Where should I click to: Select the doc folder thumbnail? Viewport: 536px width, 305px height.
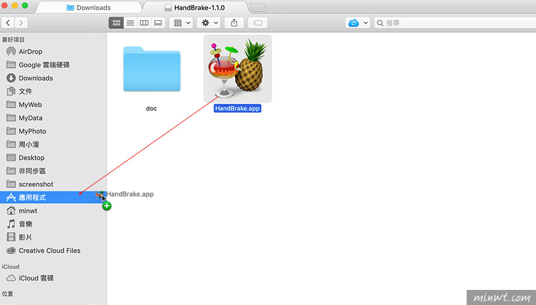152,69
